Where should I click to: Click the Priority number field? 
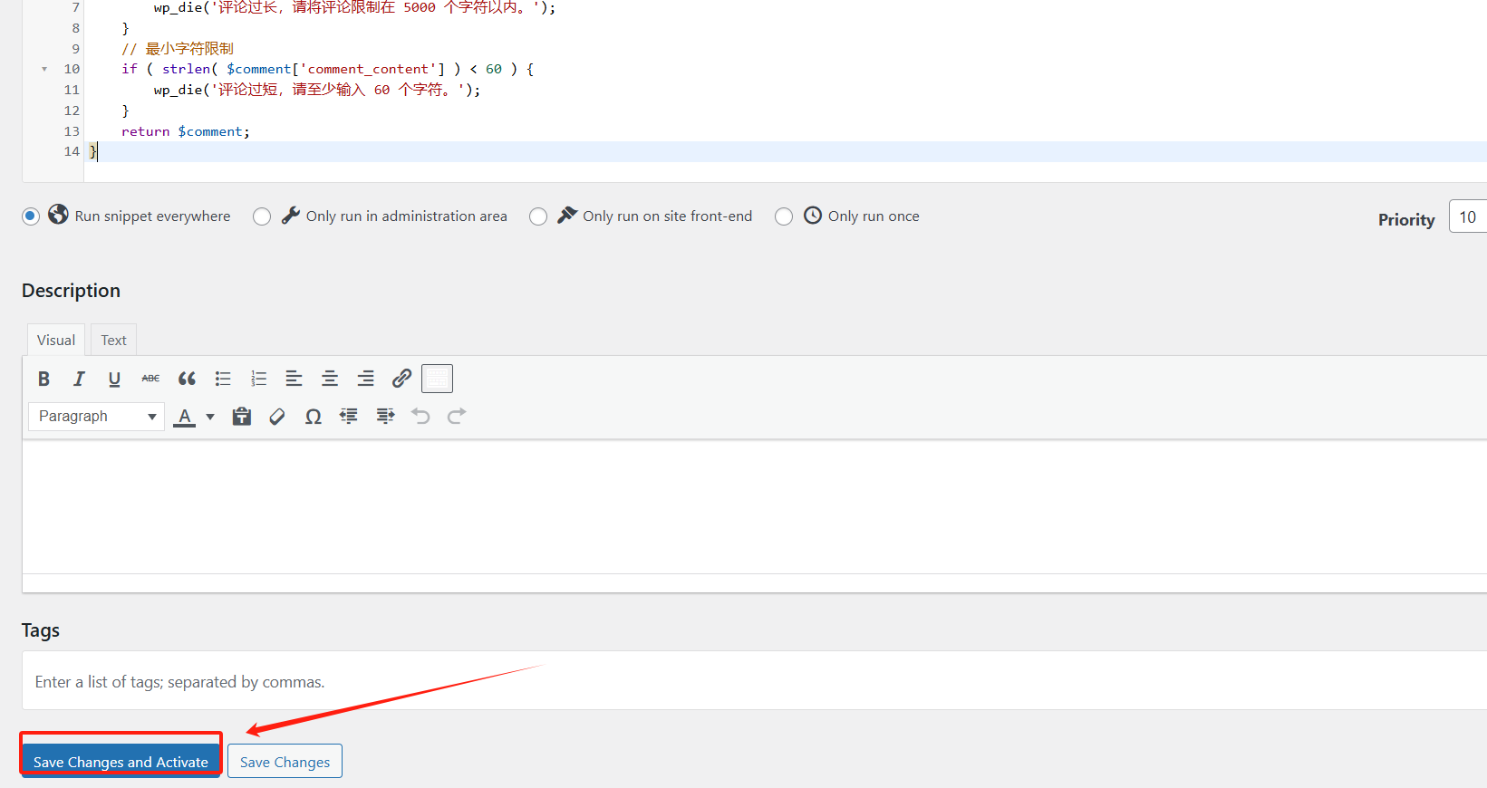[1468, 216]
